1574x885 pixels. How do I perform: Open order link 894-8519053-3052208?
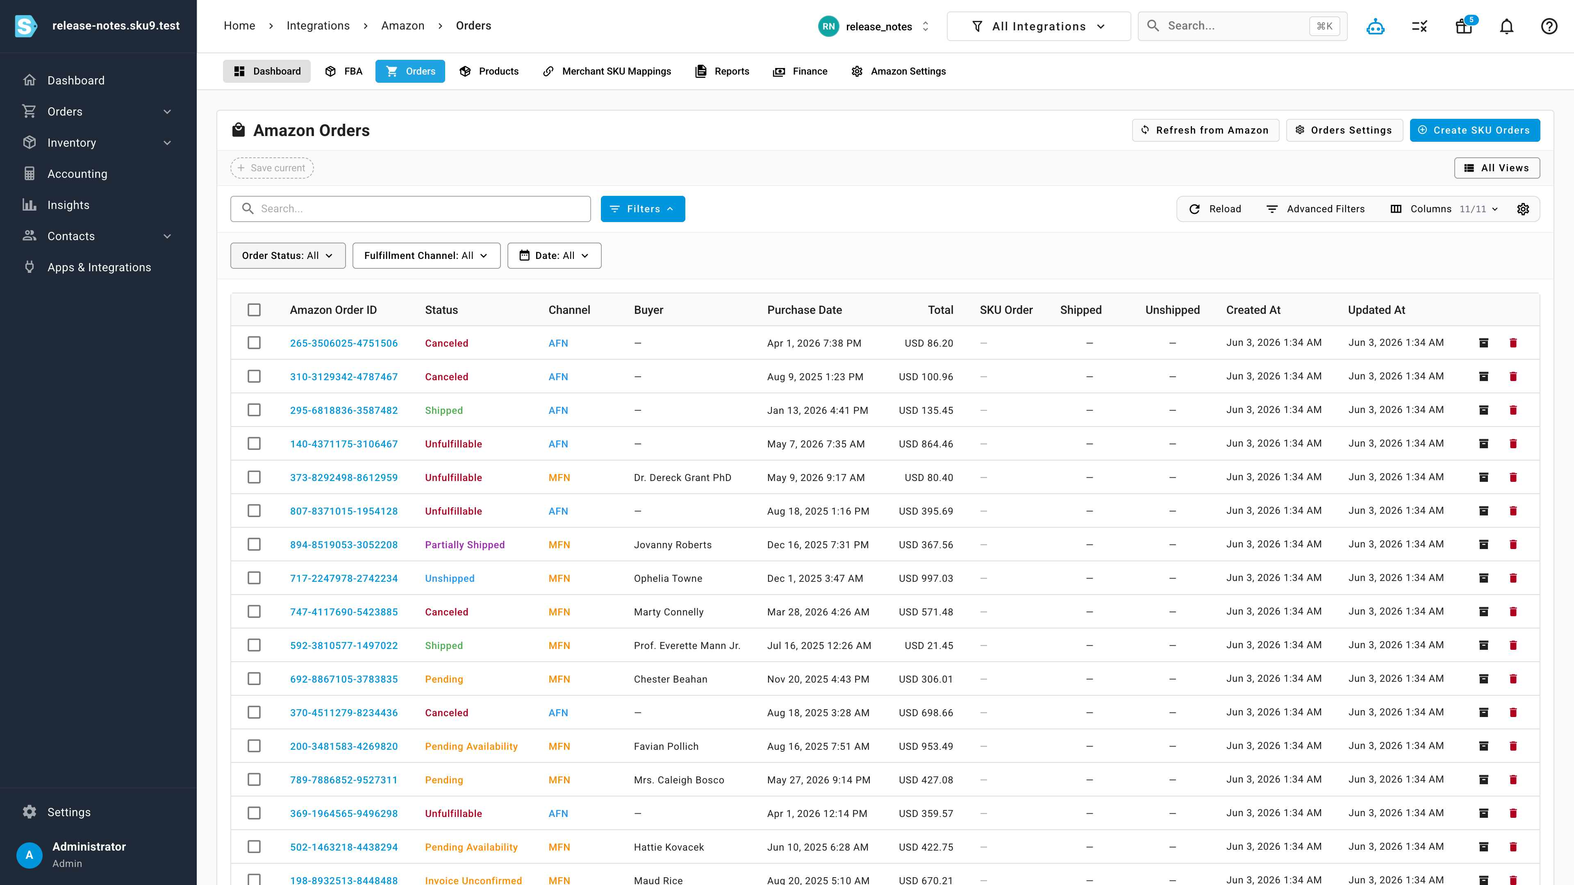pyautogui.click(x=343, y=545)
